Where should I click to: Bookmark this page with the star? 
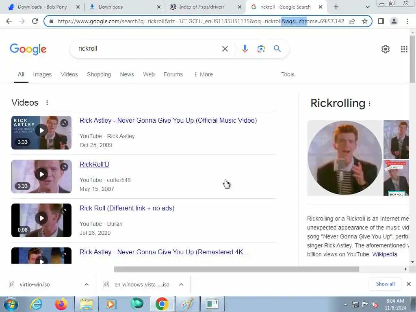coord(365,21)
